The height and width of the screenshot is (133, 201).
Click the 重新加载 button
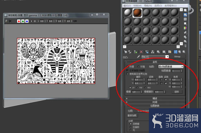pyautogui.click(x=132, y=116)
